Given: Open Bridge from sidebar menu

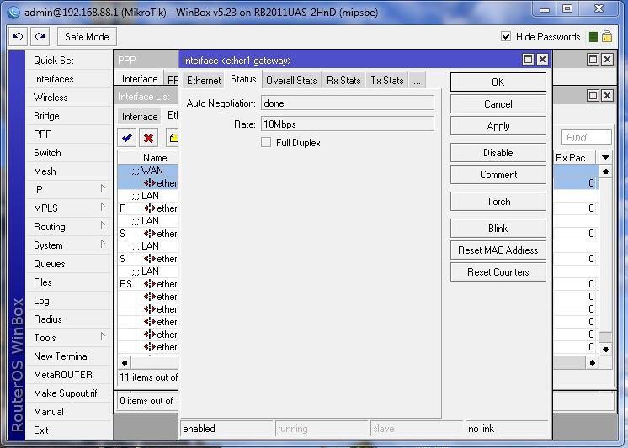Looking at the screenshot, I should pyautogui.click(x=69, y=116).
